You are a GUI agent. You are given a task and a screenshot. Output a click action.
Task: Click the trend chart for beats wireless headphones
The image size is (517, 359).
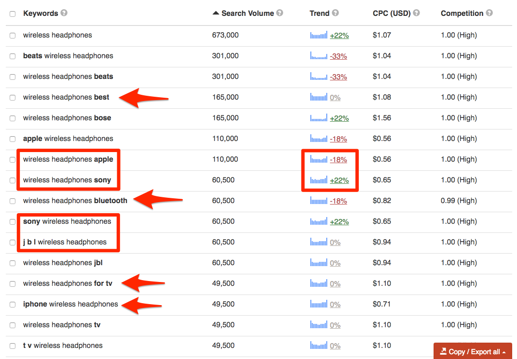click(x=318, y=56)
